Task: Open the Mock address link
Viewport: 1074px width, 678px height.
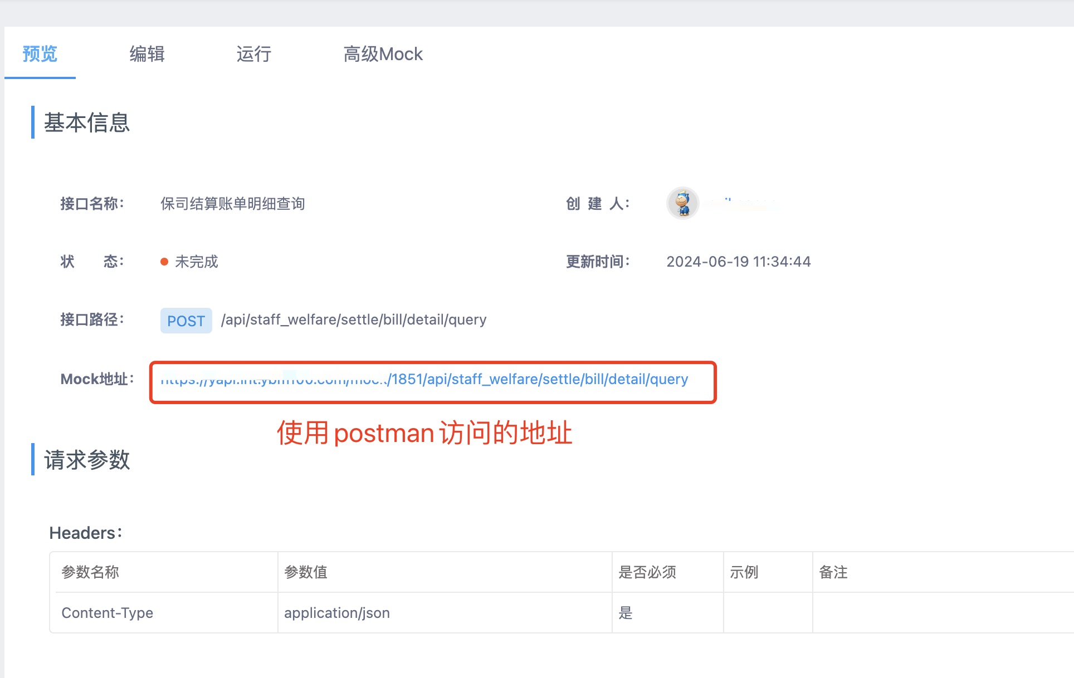Action: pyautogui.click(x=424, y=380)
